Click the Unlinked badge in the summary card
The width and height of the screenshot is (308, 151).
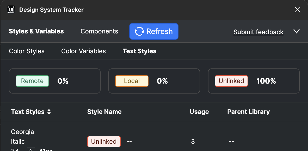tap(231, 81)
